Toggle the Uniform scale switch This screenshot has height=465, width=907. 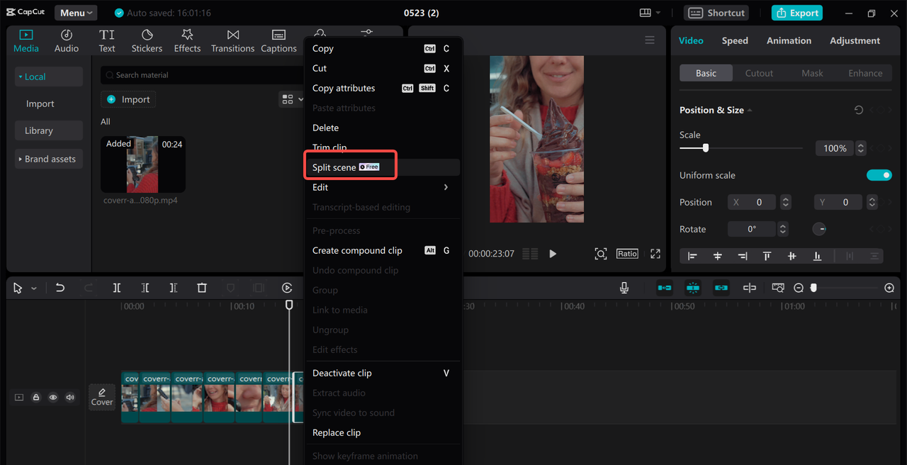click(x=879, y=175)
